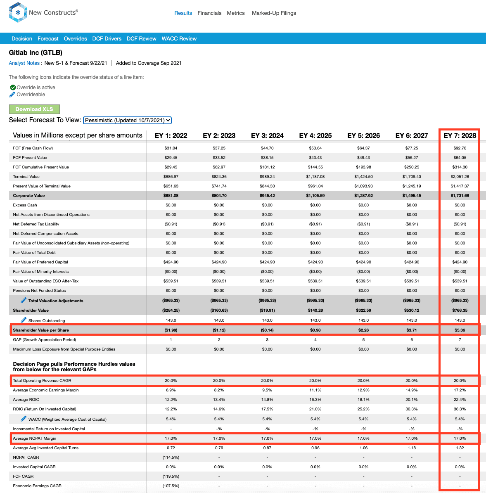Switch to the Overrides tab
This screenshot has width=486, height=493.
tap(76, 38)
